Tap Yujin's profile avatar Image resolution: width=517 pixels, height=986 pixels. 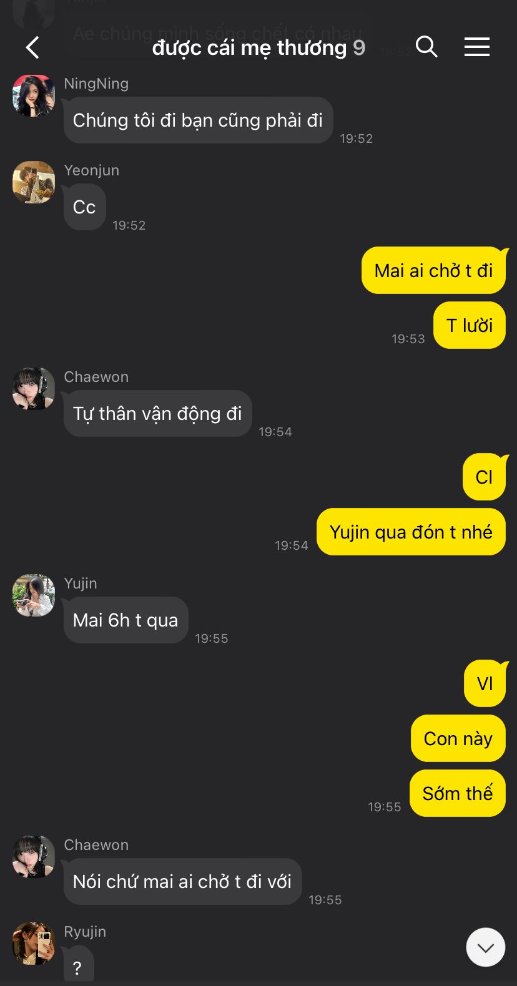pos(34,595)
